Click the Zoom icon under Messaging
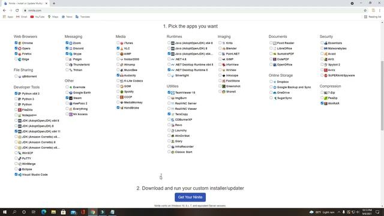The width and height of the screenshot is (384, 216). [71, 43]
